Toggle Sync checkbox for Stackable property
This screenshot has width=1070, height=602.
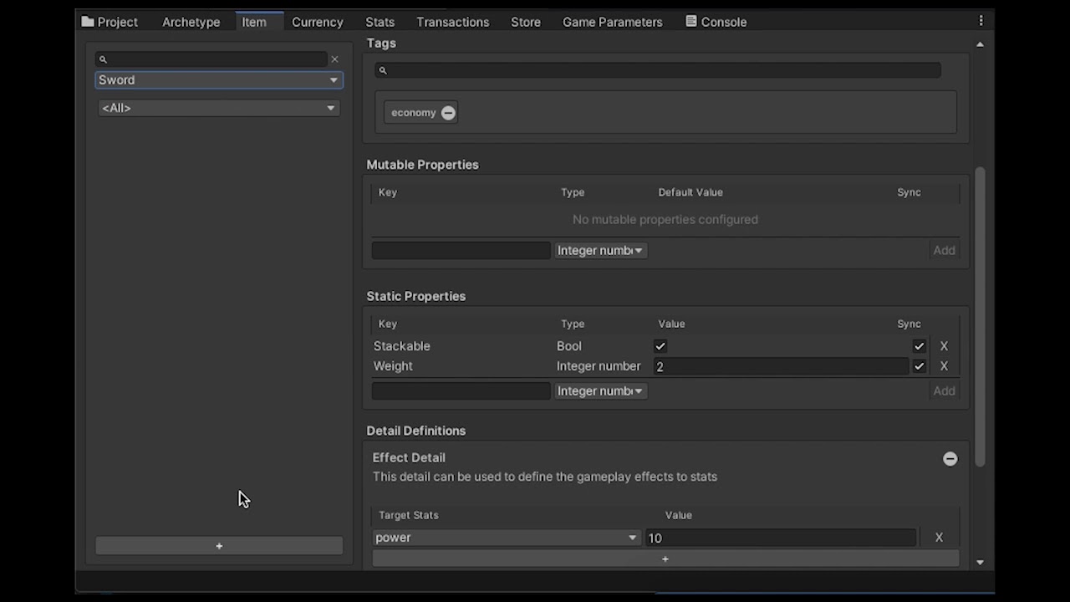pyautogui.click(x=919, y=346)
